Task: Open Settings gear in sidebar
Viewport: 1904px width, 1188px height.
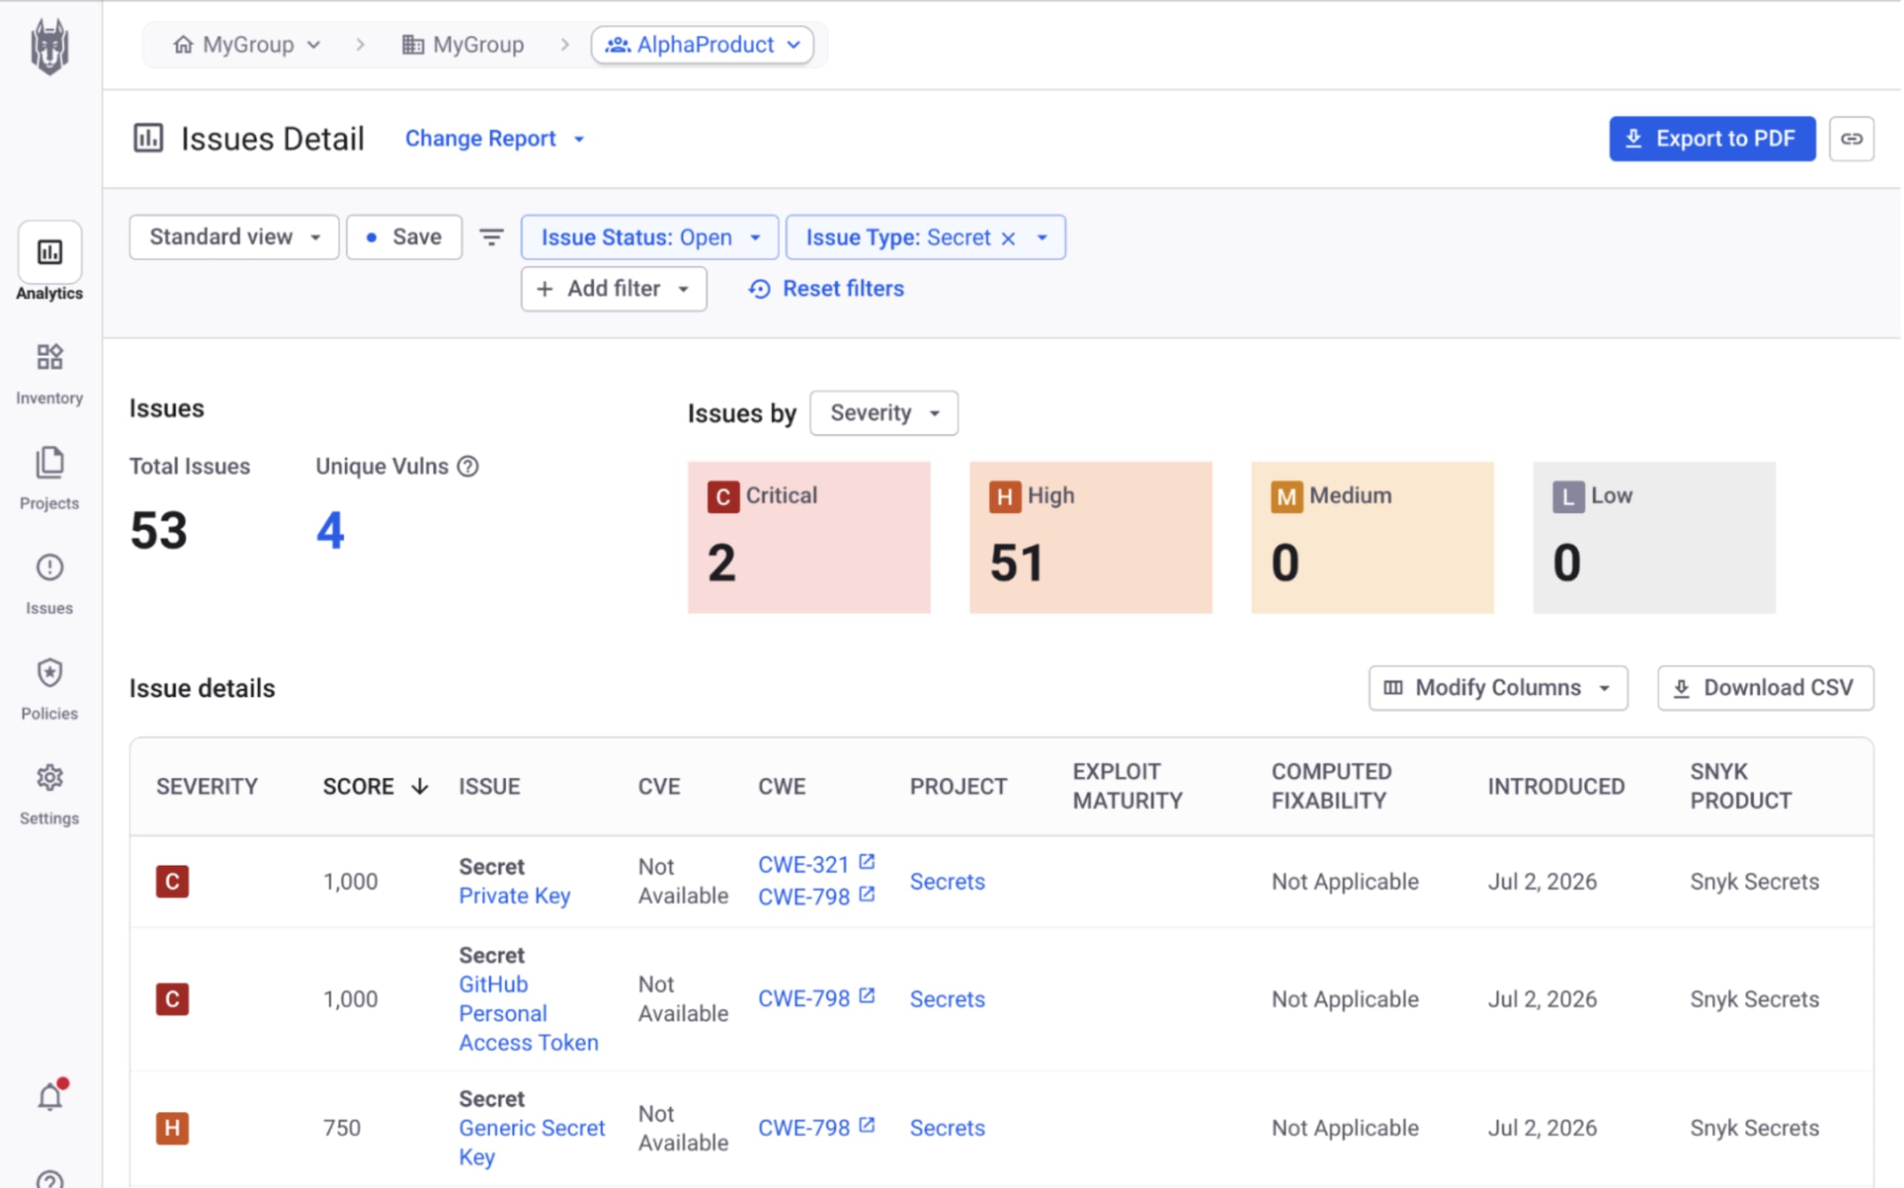Action: point(50,795)
